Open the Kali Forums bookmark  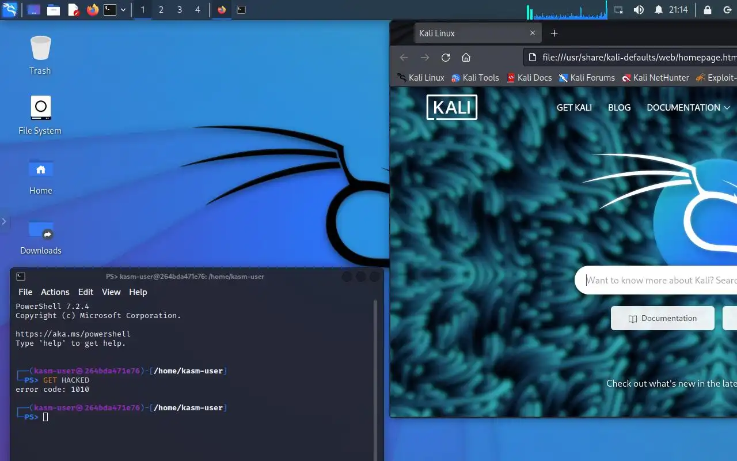[x=587, y=77]
